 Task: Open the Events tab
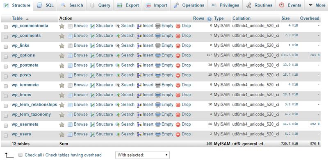(x=290, y=5)
